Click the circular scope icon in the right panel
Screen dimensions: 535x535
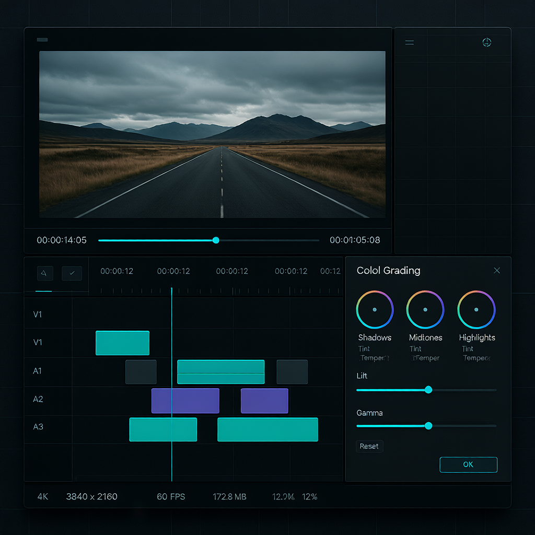click(x=486, y=42)
